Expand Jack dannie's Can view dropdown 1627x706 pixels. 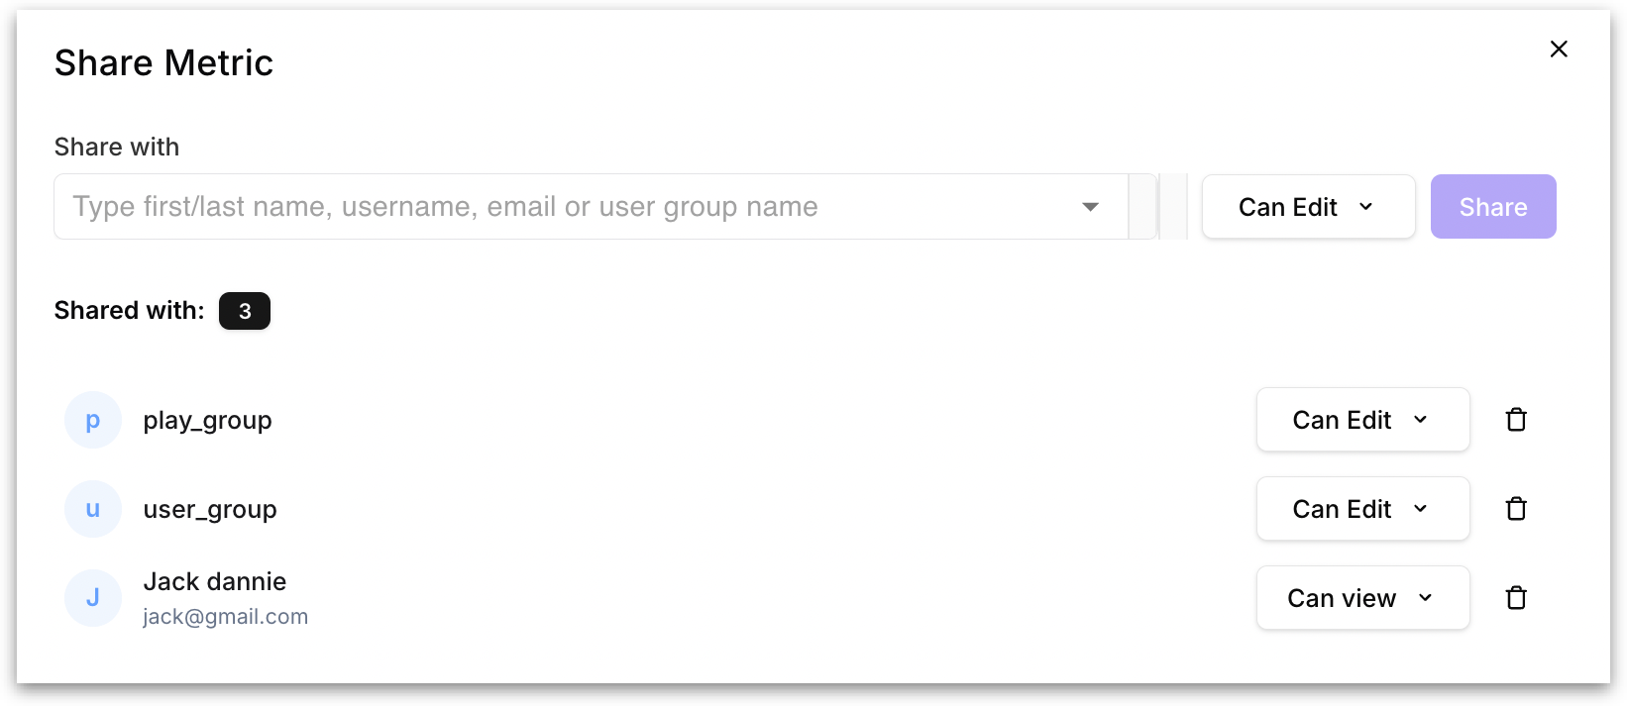1362,598
